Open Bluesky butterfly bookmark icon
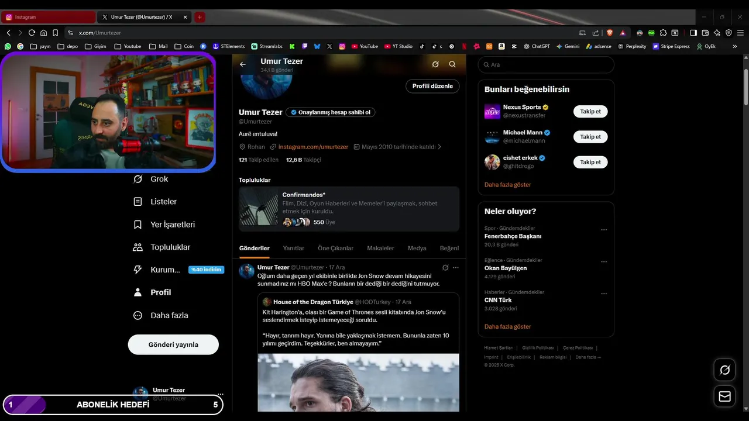Image resolution: width=749 pixels, height=421 pixels. (317, 46)
